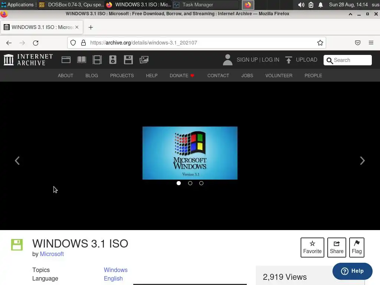Open the BLOG menu item
Image resolution: width=380 pixels, height=285 pixels.
coord(92,76)
